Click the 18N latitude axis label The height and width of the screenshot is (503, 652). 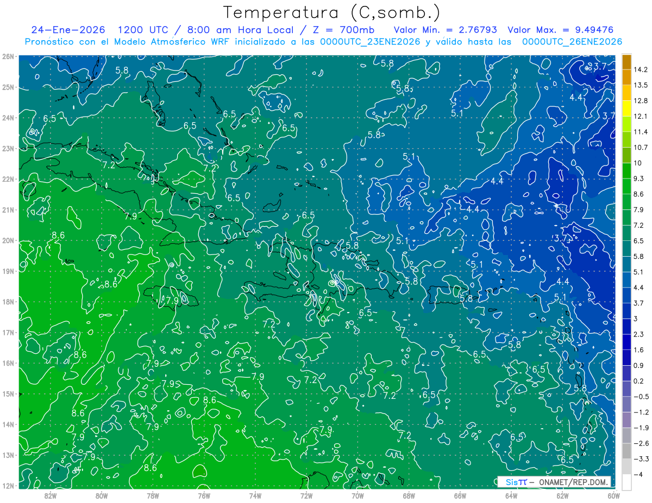click(x=8, y=302)
